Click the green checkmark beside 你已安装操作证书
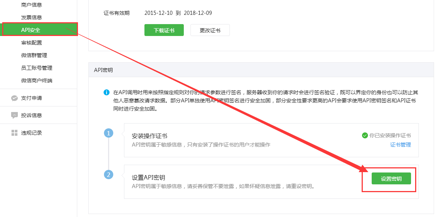Screen dimensions: 440x217 365,135
